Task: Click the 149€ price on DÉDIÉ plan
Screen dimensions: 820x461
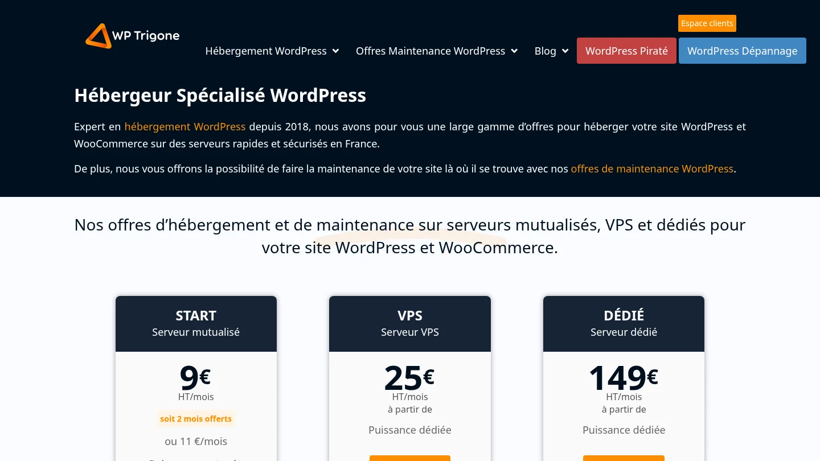Action: [624, 377]
